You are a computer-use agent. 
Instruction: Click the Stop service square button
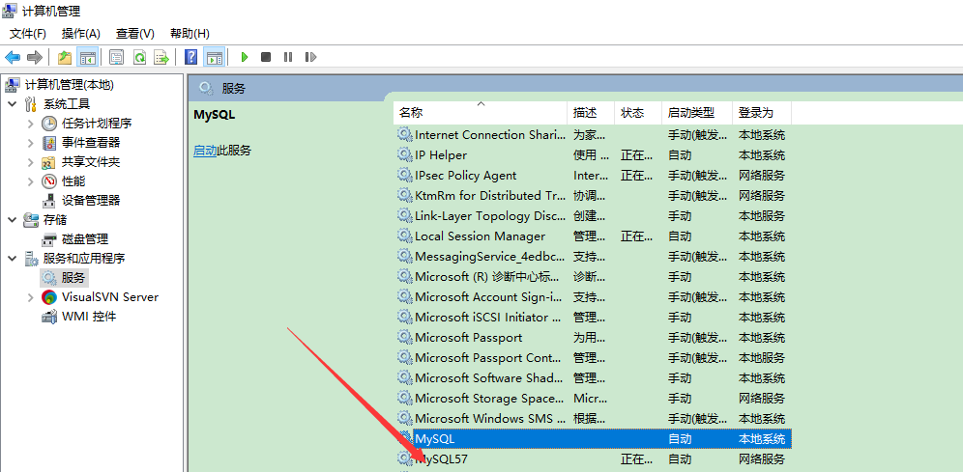tap(266, 57)
